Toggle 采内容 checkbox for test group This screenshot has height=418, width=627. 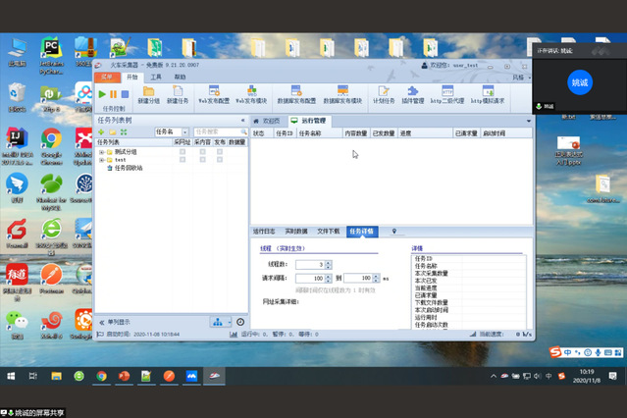[203, 160]
